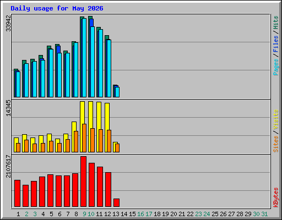The height and width of the screenshot is (220, 282).
Task: Select day 6 on the x-axis
Action: point(59,214)
